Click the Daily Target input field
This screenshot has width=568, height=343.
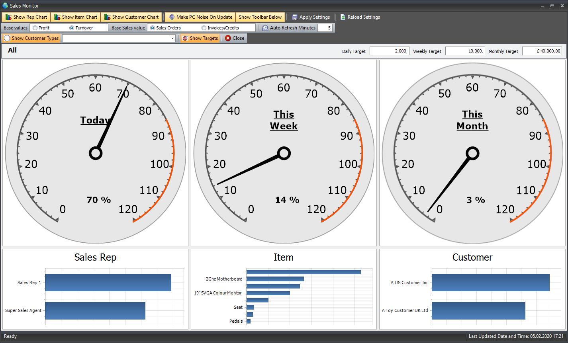pyautogui.click(x=389, y=51)
